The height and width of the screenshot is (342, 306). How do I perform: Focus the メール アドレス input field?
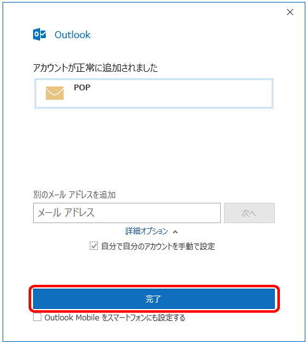[x=127, y=213]
